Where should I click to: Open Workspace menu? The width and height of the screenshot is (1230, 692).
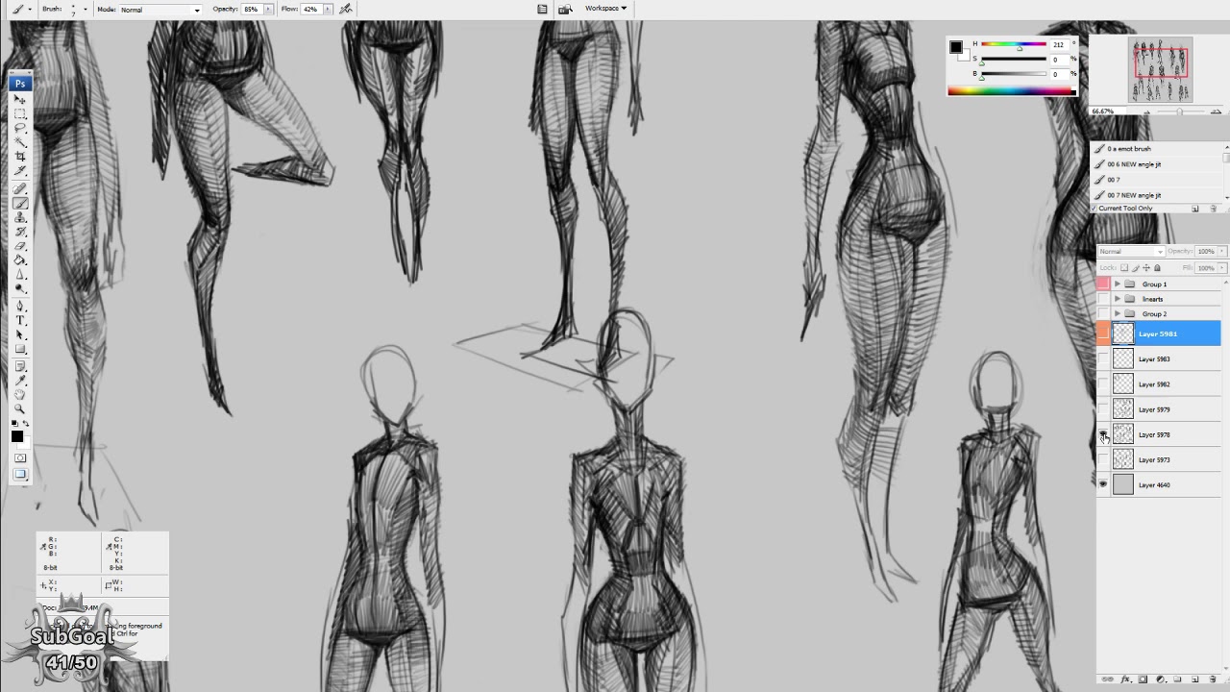(x=605, y=9)
